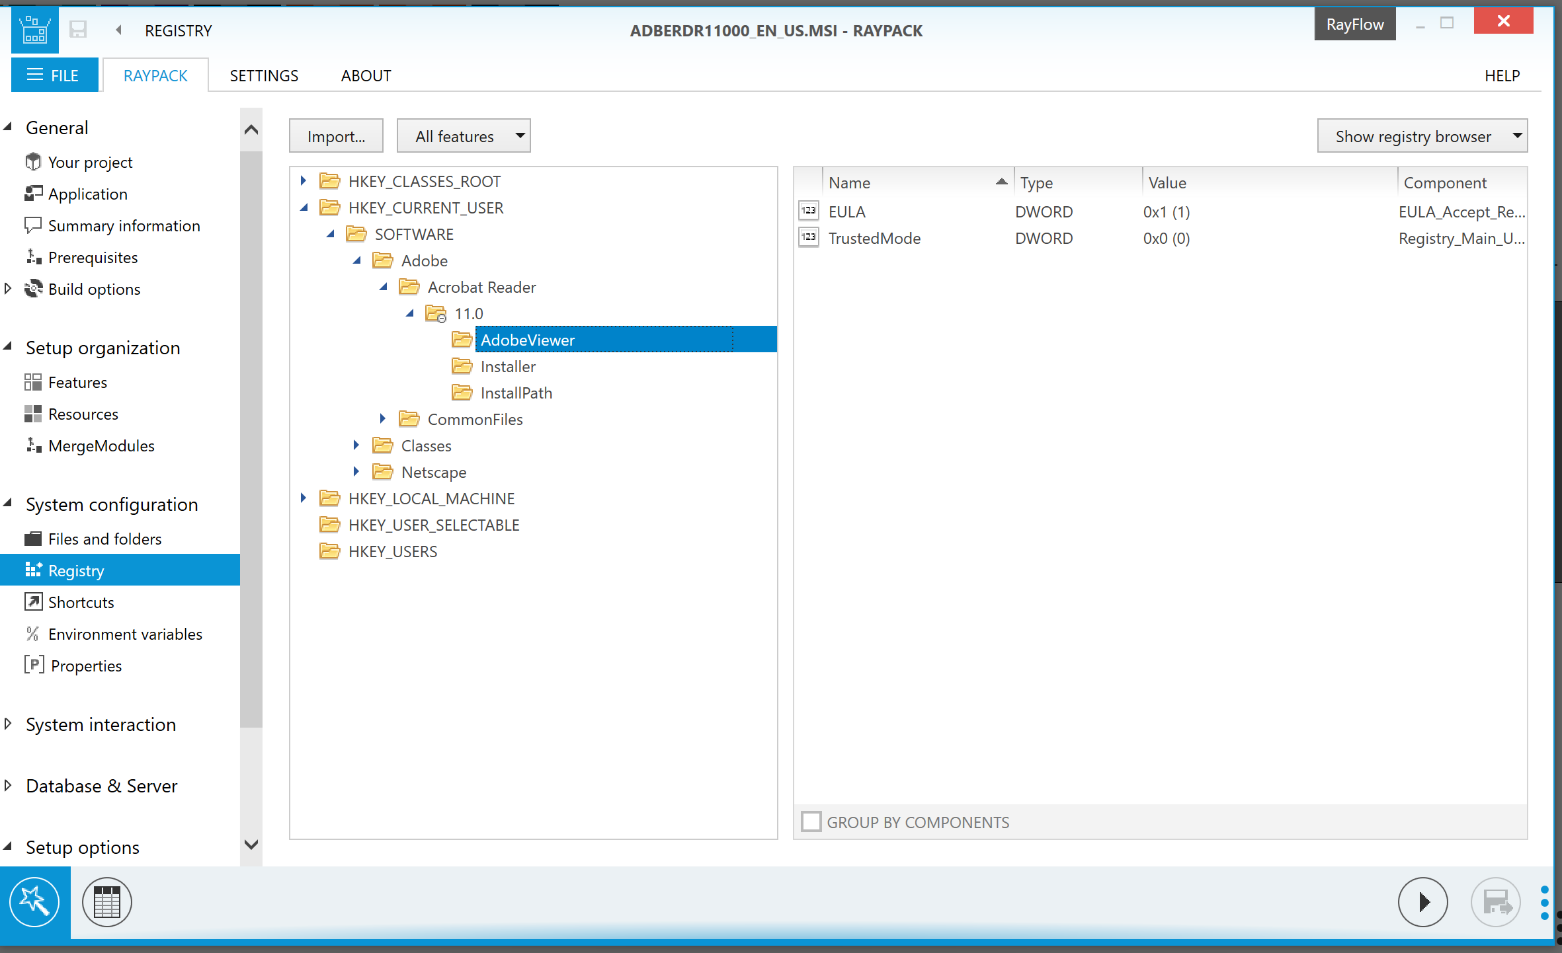The height and width of the screenshot is (953, 1562).
Task: Click the back arrow next to REGISTRY
Action: [119, 30]
